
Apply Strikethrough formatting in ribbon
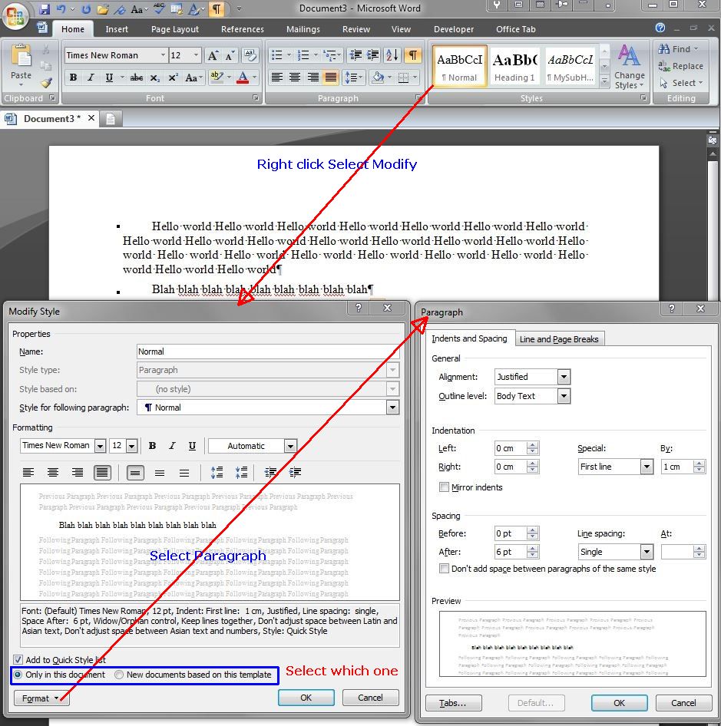pyautogui.click(x=136, y=78)
